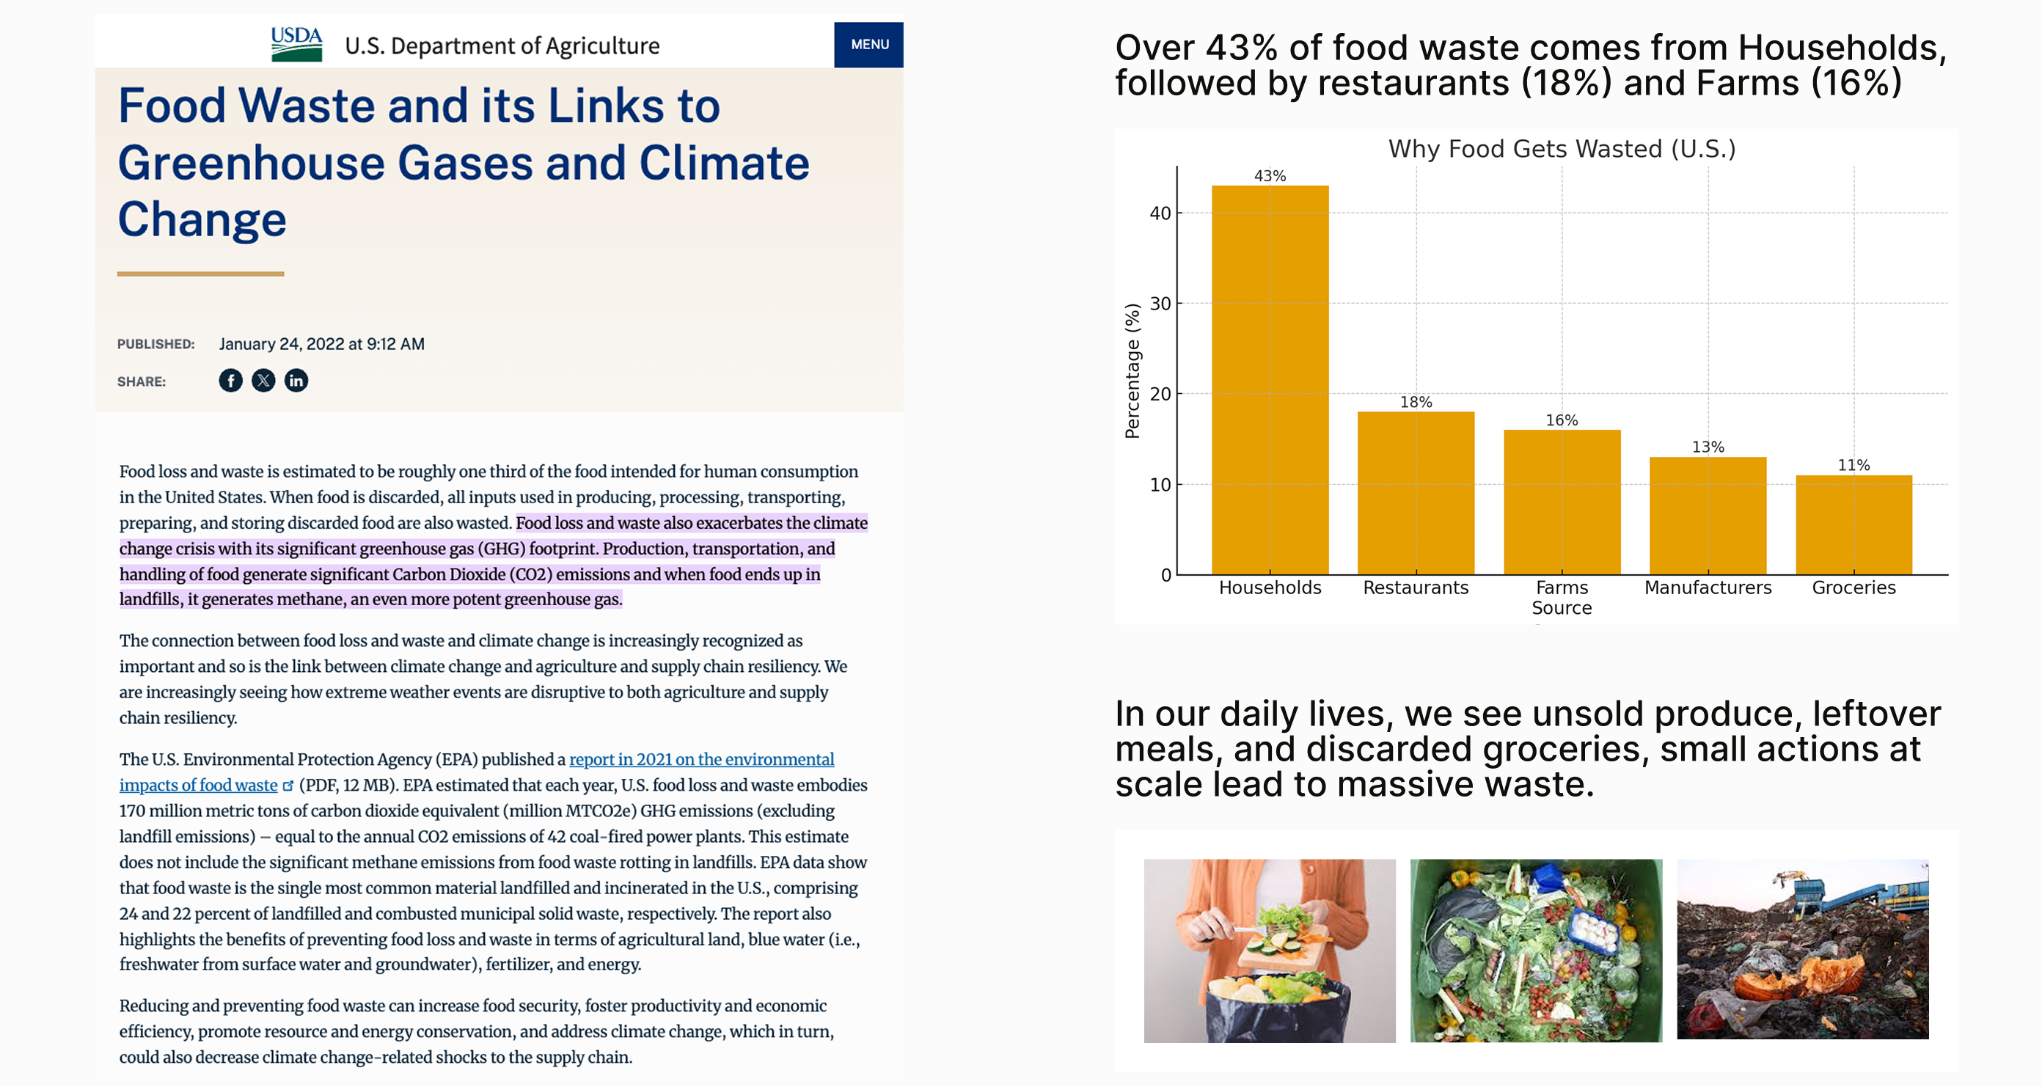Share article via X icon
The height and width of the screenshot is (1087, 2042).
click(x=263, y=381)
